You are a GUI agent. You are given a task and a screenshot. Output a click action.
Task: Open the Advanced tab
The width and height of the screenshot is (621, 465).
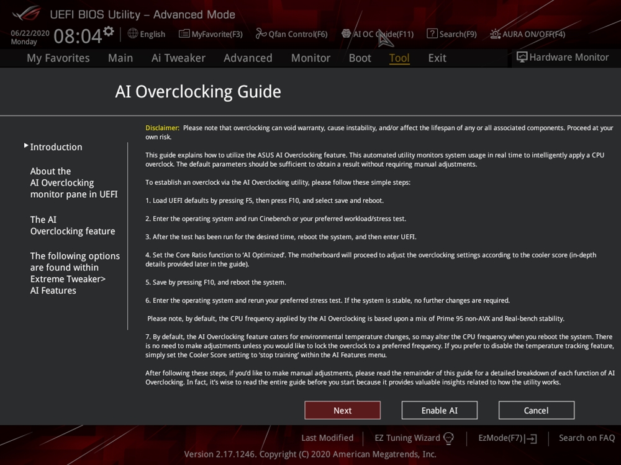pyautogui.click(x=248, y=58)
